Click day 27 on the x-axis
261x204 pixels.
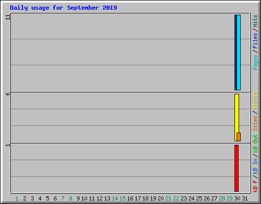tap(214, 198)
